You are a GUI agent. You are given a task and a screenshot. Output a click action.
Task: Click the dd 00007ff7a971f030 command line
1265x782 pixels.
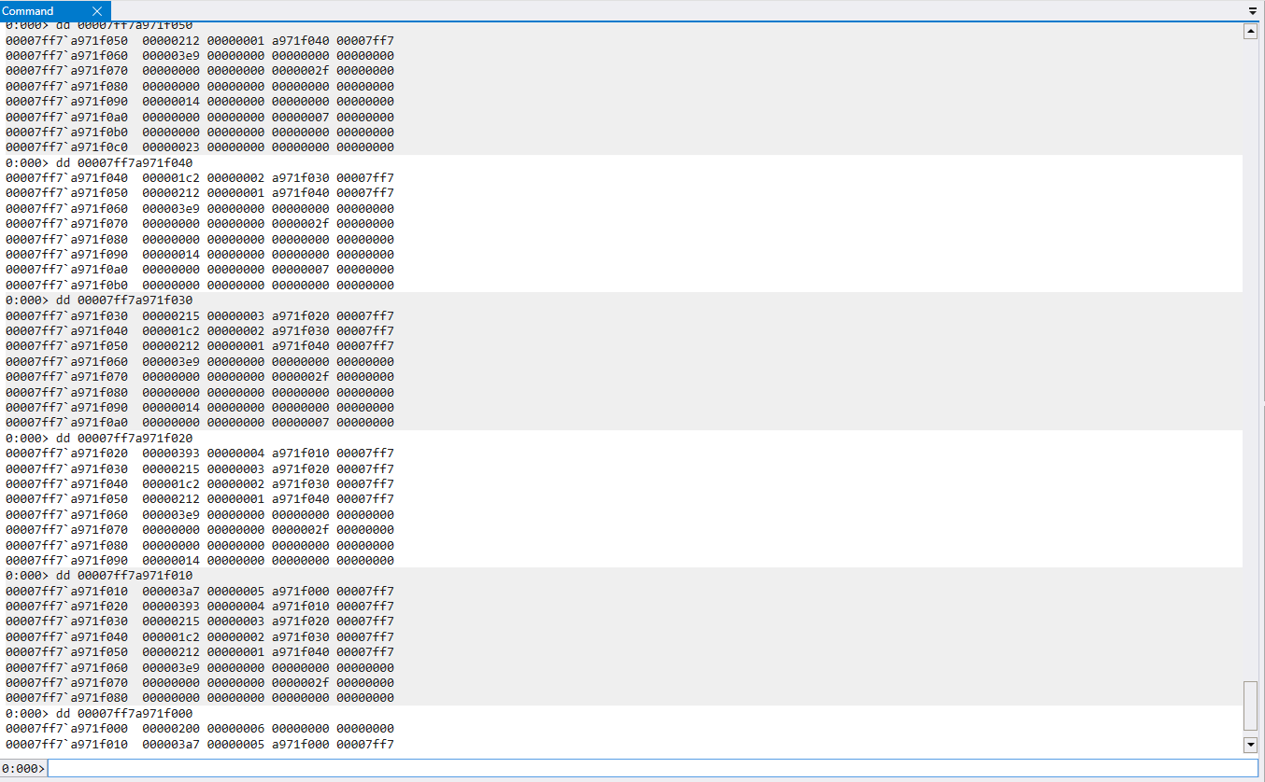pos(124,300)
